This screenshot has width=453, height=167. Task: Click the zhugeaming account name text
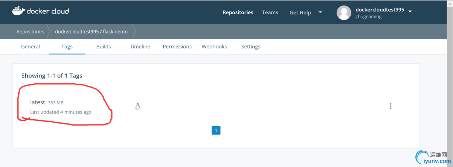pos(368,17)
